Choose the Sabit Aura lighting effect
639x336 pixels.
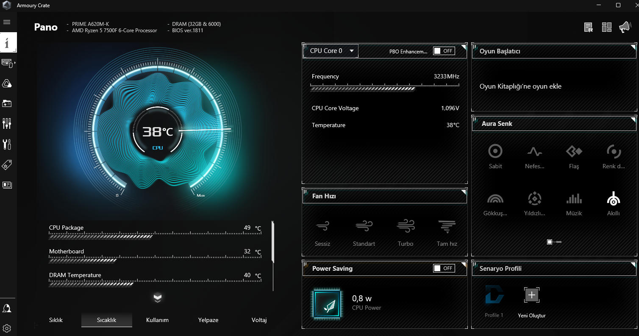pos(495,156)
